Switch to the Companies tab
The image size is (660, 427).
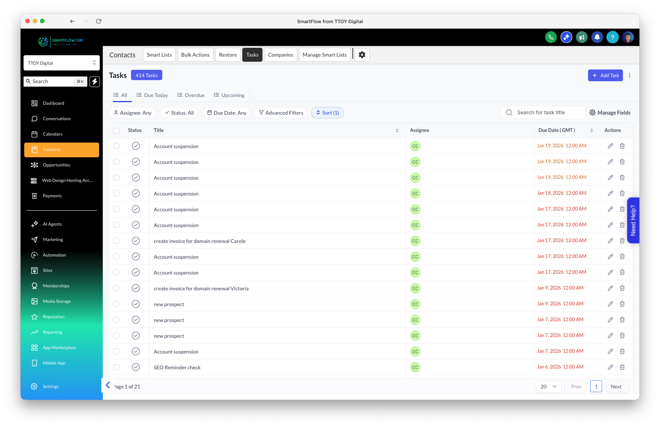point(280,54)
